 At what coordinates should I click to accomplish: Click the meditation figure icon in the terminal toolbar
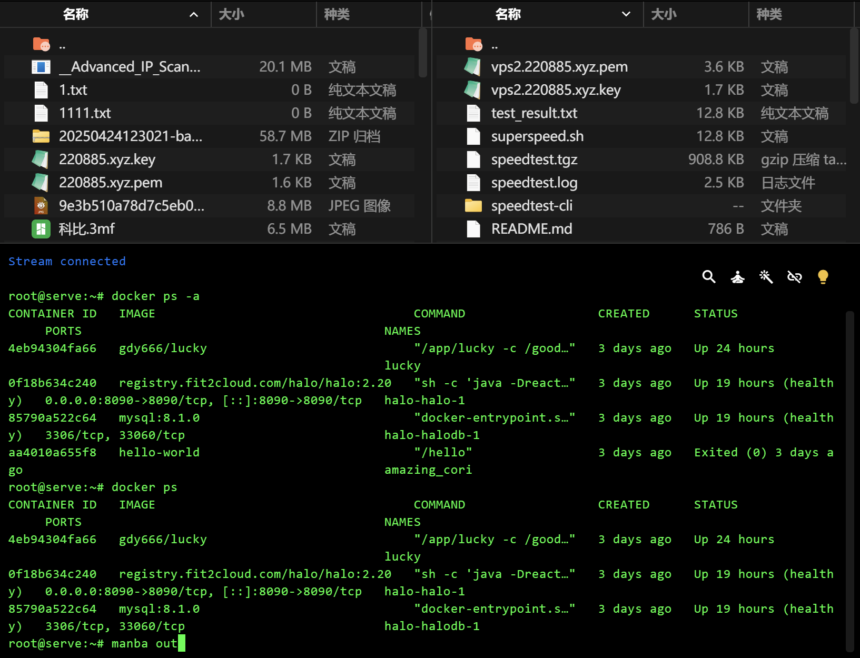(738, 277)
